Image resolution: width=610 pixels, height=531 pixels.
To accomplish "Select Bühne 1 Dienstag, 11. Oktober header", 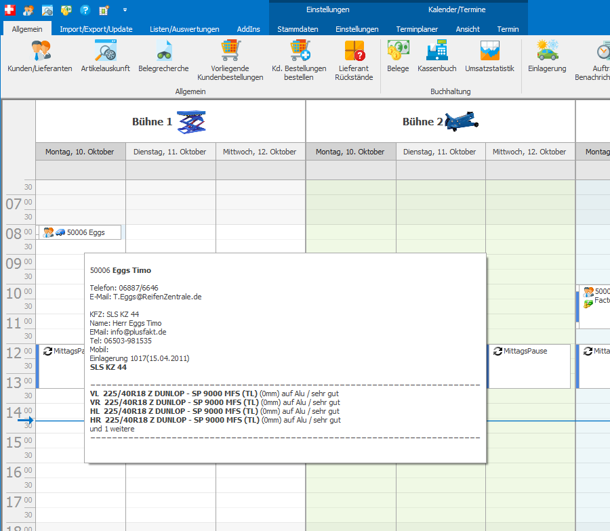I will pos(170,152).
